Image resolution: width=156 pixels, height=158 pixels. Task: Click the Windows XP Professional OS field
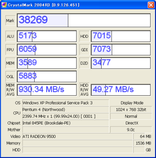pyautogui.click(x=66, y=103)
